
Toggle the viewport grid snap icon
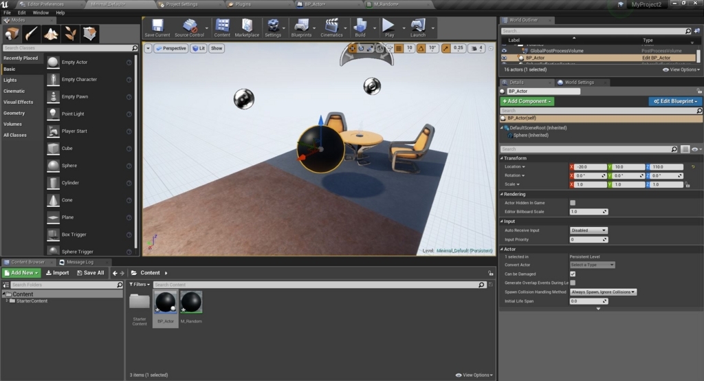[399, 48]
